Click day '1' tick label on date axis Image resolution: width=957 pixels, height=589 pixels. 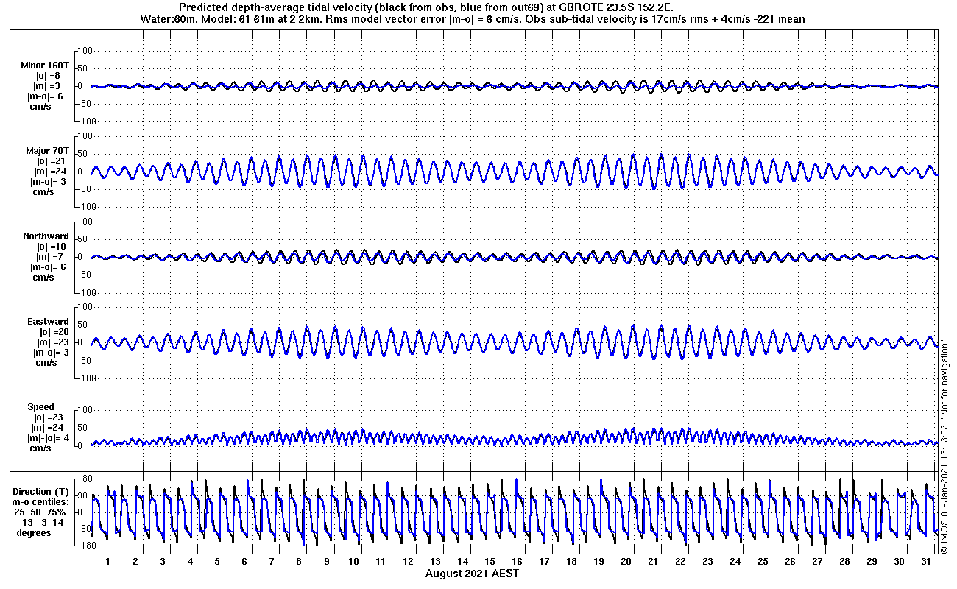click(108, 562)
